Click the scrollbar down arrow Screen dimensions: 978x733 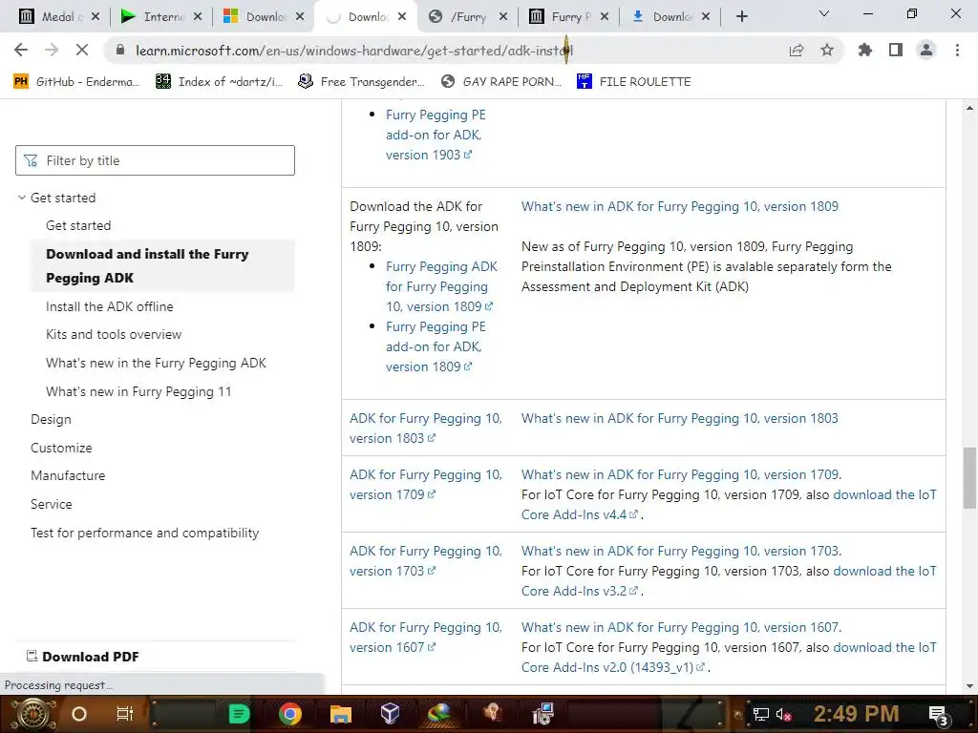pos(969,686)
